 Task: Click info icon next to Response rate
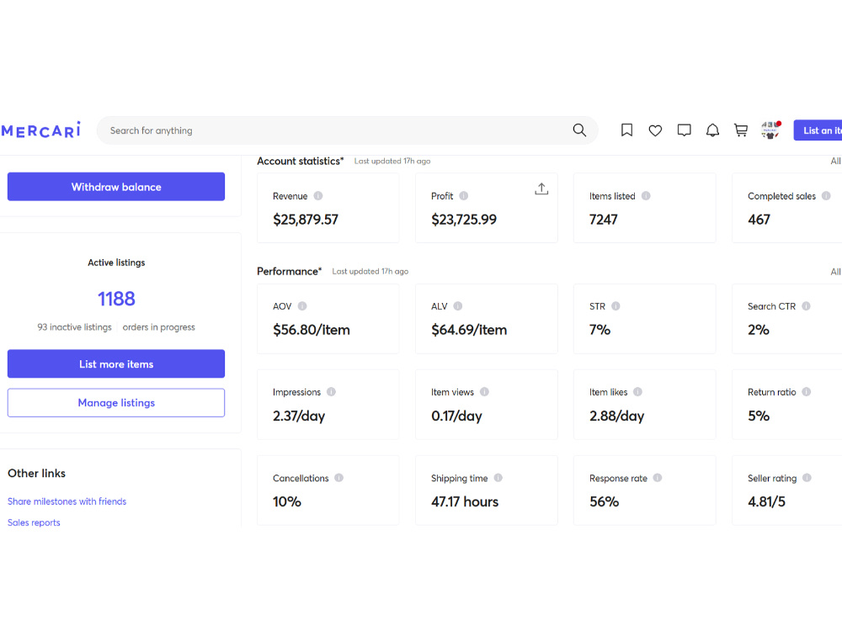point(658,478)
